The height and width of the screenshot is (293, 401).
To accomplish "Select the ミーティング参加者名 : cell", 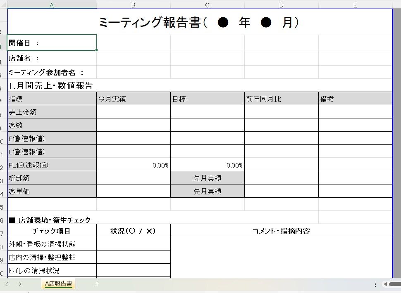I will 52,72.
